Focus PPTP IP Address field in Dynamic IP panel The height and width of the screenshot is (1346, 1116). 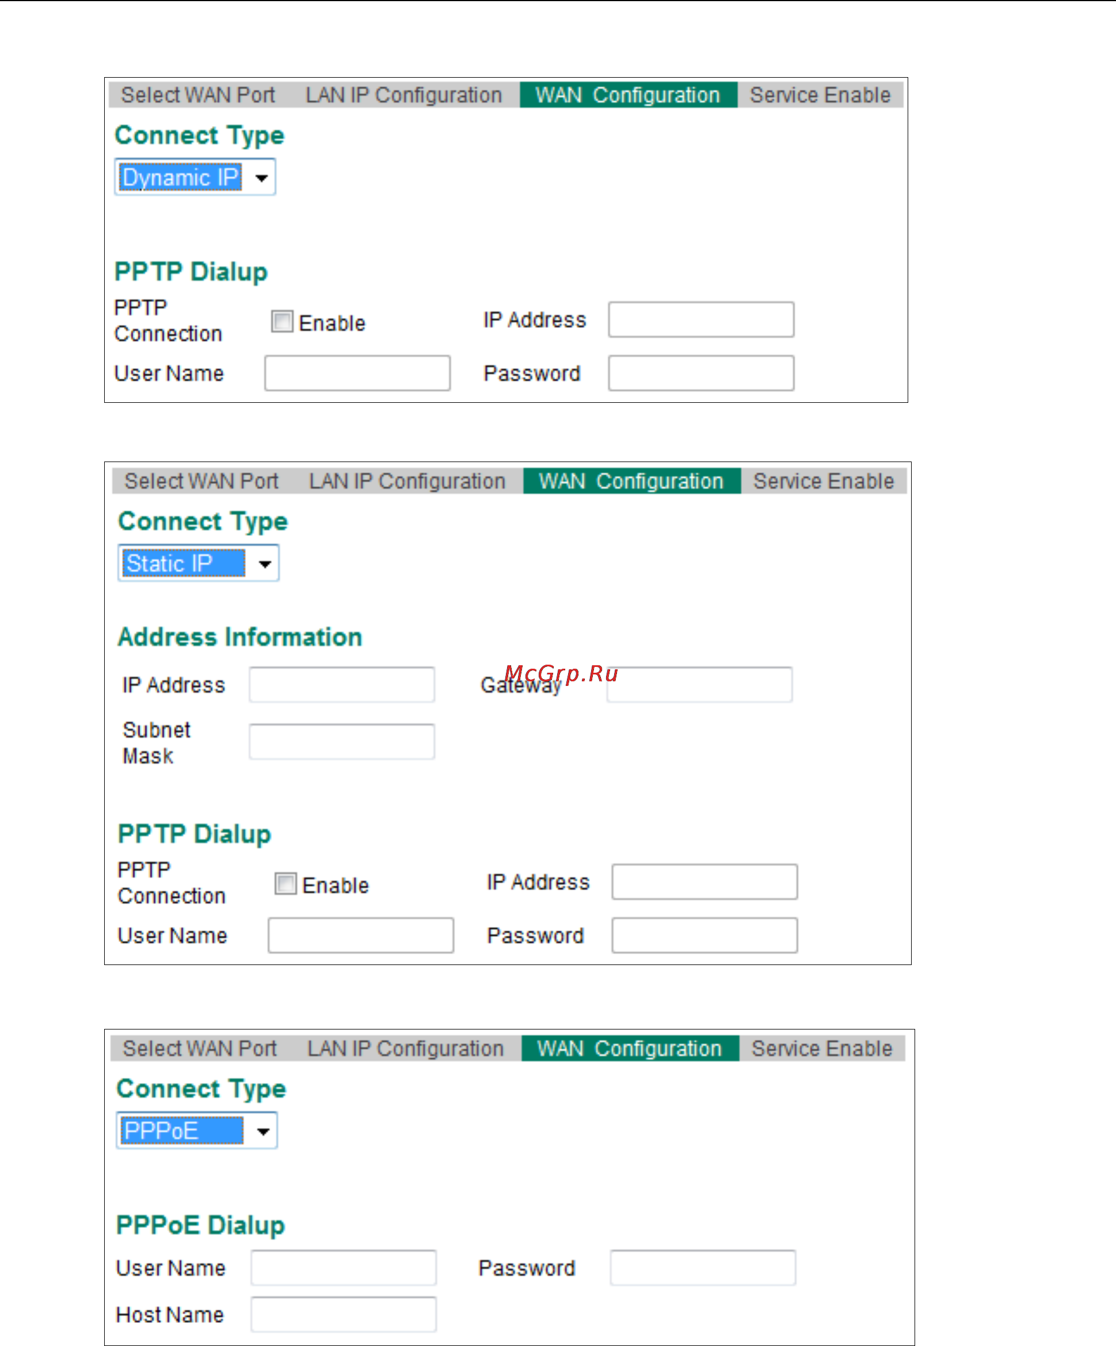701,319
